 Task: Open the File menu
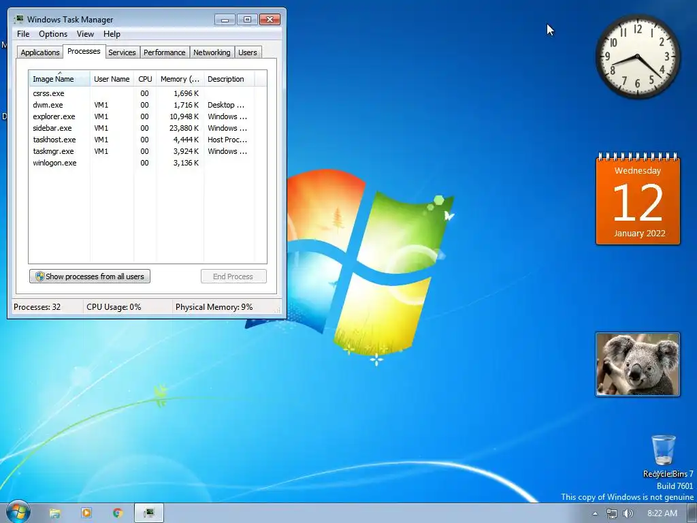tap(23, 34)
